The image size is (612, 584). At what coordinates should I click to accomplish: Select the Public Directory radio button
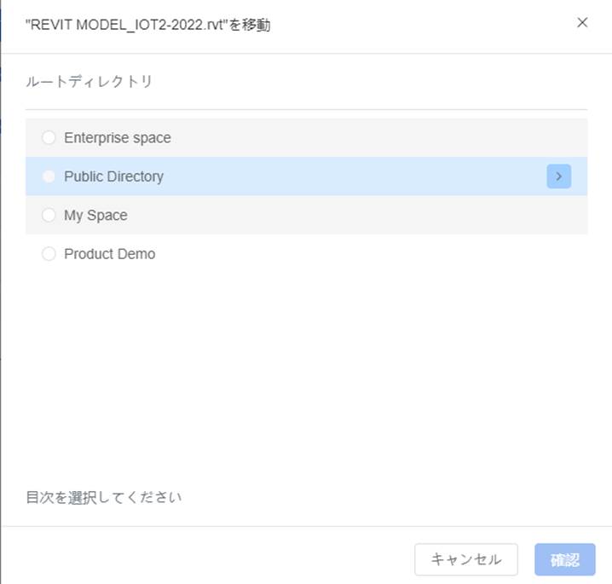[49, 176]
